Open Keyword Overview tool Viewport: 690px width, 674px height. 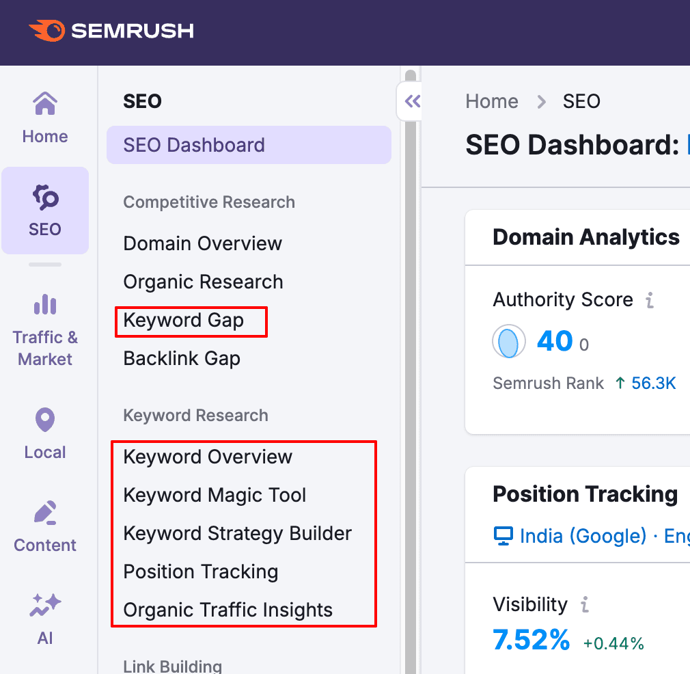point(208,457)
